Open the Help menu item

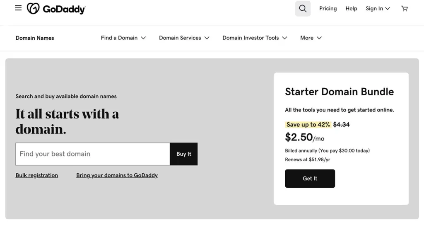pyautogui.click(x=351, y=9)
